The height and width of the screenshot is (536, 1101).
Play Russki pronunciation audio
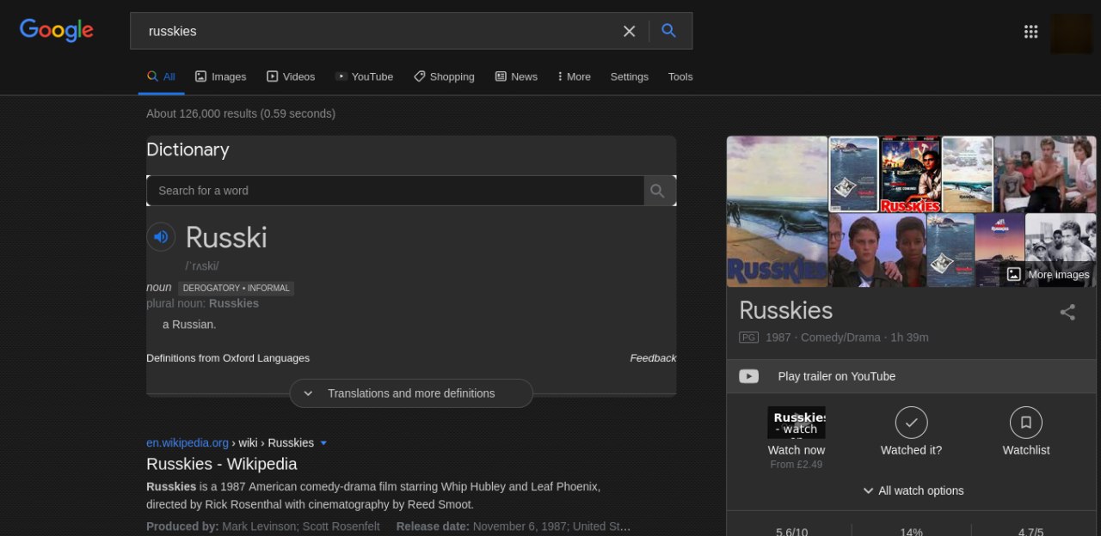[x=161, y=237]
